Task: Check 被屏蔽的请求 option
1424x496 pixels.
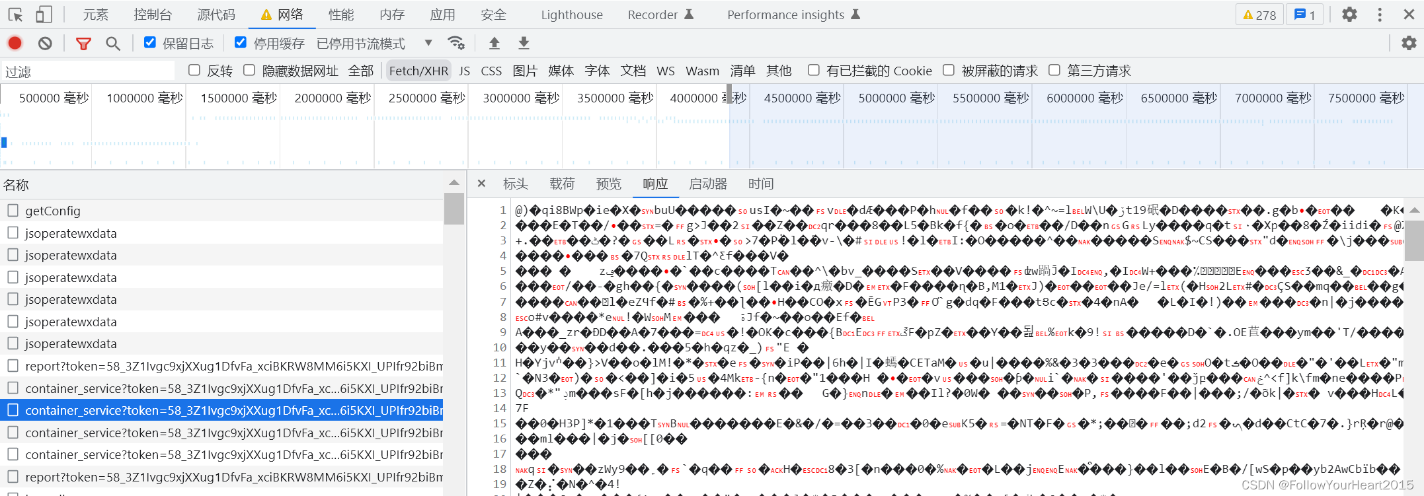Action: [949, 70]
